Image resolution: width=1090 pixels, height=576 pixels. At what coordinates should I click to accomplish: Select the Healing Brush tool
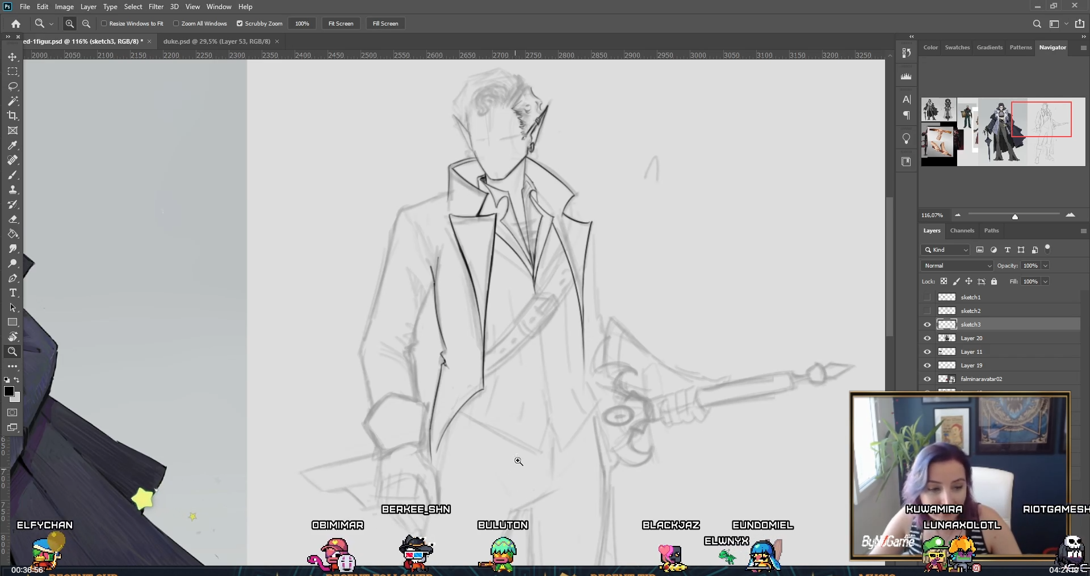12,160
